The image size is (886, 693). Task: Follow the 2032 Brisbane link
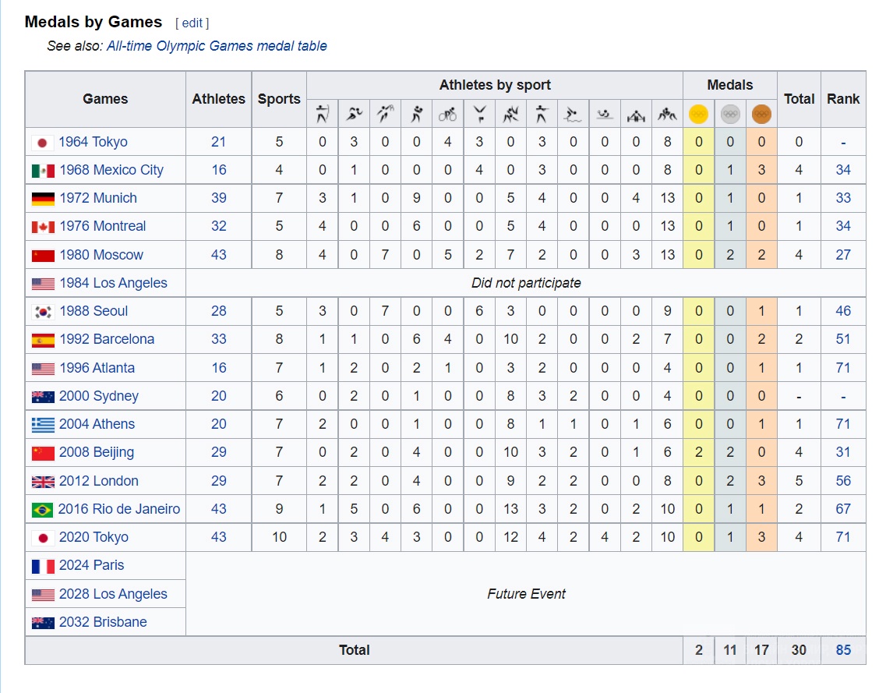pos(103,622)
